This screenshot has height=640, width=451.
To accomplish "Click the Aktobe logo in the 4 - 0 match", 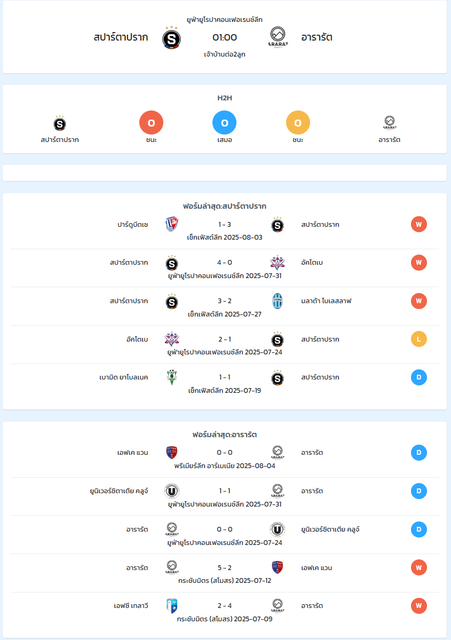I will click(278, 263).
